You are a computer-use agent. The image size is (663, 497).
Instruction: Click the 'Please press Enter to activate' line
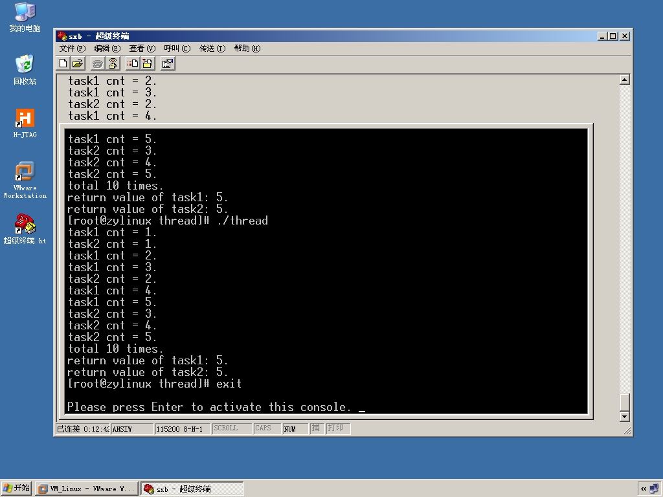[209, 407]
